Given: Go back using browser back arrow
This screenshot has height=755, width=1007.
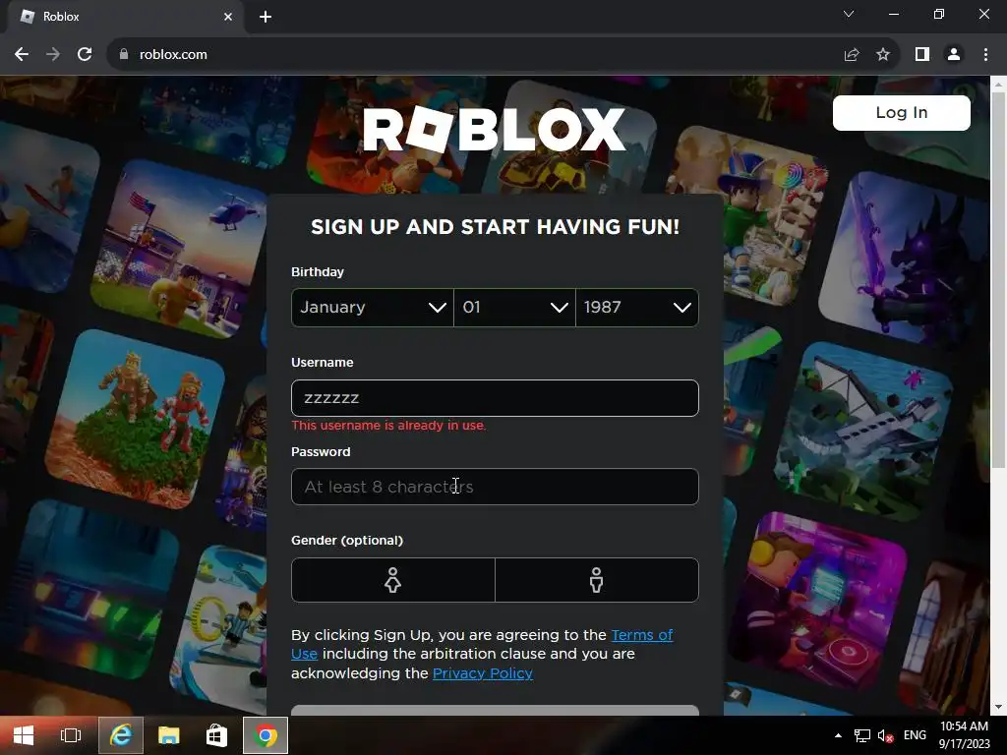Looking at the screenshot, I should [x=22, y=55].
